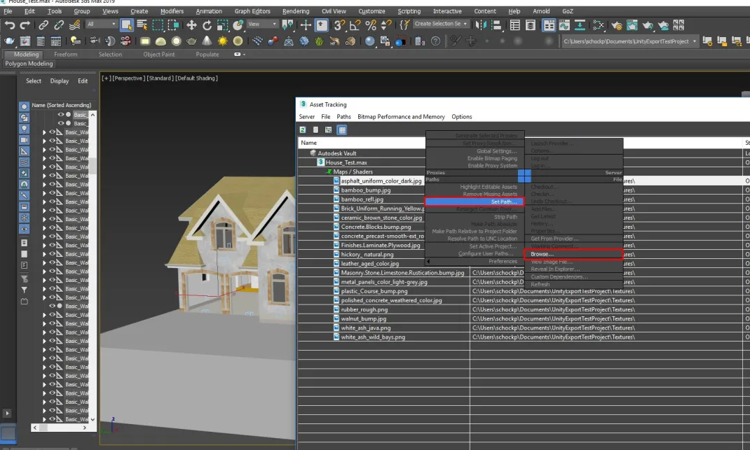The width and height of the screenshot is (750, 450).
Task: Click the Name (Sorted Ascending) column header
Action: click(61, 105)
